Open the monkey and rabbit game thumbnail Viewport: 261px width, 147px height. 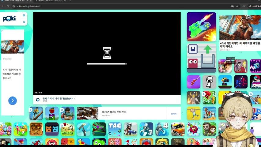coord(115,142)
